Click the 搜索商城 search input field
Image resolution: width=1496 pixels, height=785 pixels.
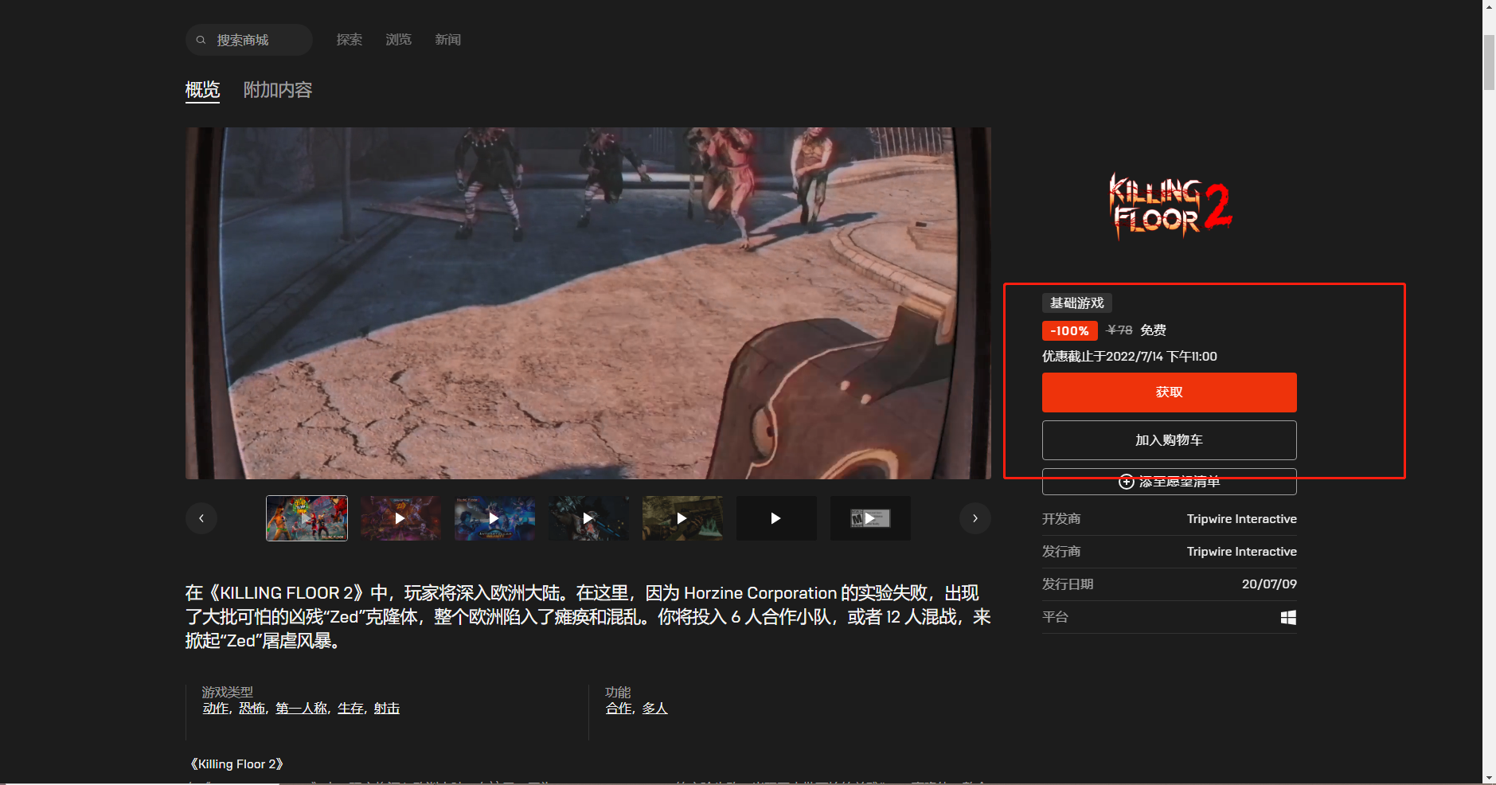(255, 39)
